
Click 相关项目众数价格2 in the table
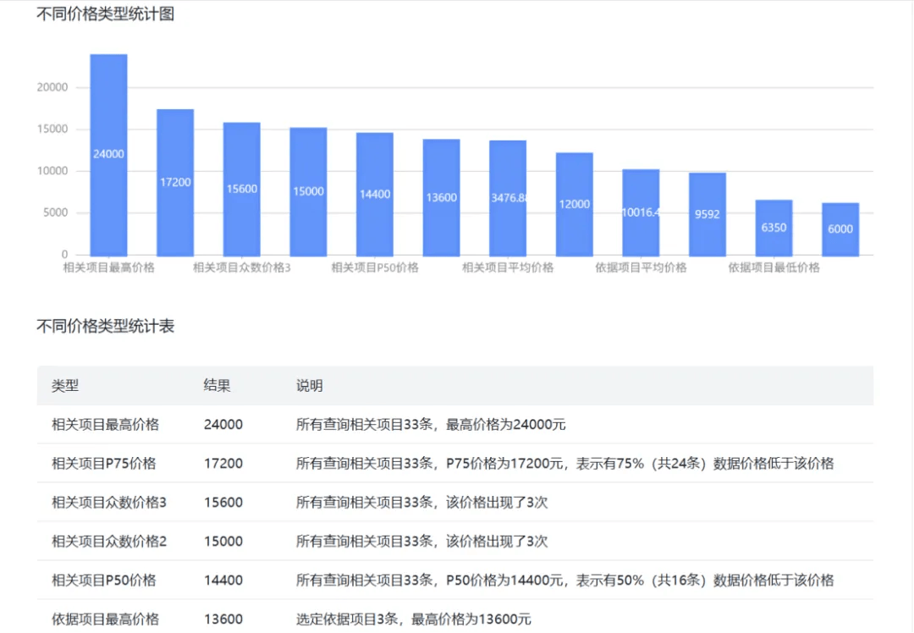coord(108,541)
